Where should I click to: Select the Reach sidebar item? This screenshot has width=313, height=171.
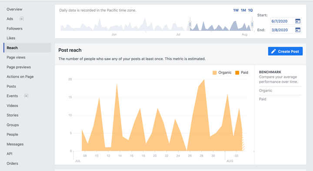coord(27,48)
